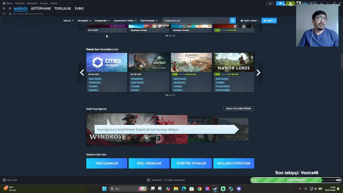Open Copilot icon on taskbar
The image size is (343, 193).
pyautogui.click(x=168, y=189)
